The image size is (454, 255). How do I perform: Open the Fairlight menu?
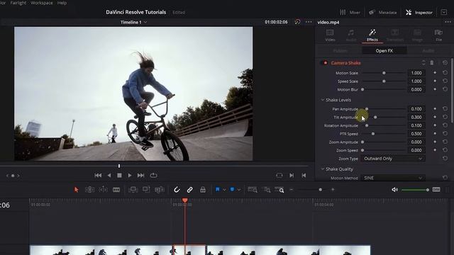(18, 3)
